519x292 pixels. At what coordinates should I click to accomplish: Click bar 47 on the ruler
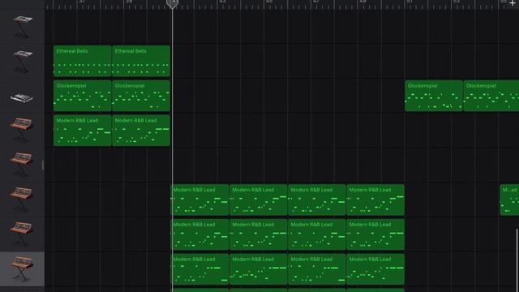tap(316, 2)
